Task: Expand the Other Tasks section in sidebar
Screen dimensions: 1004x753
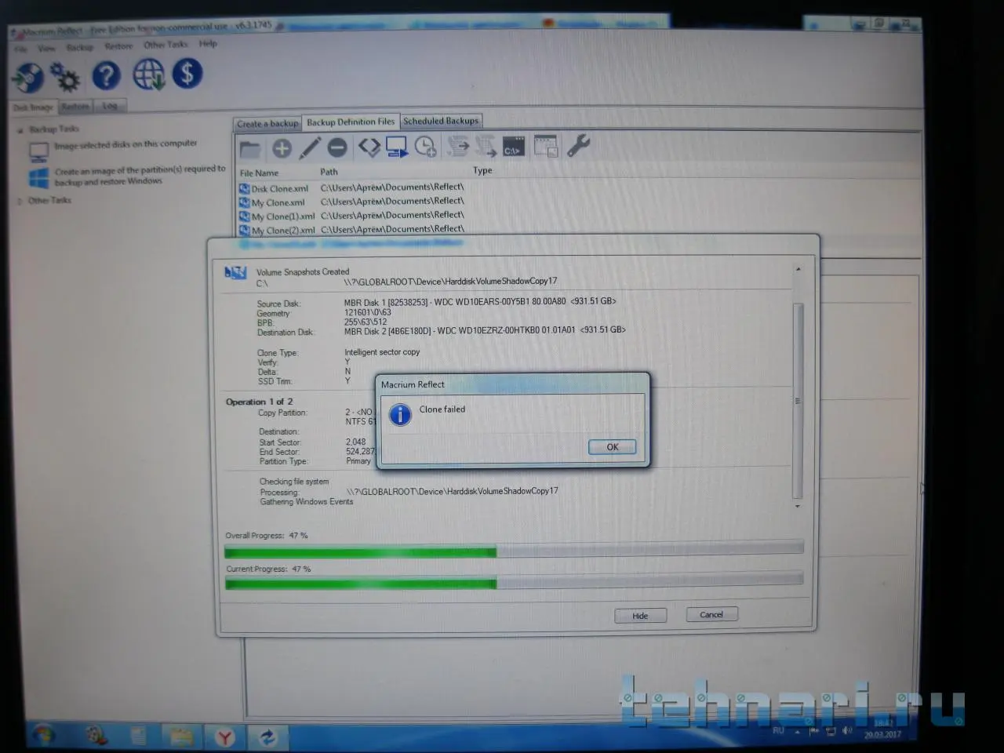Action: coord(20,201)
